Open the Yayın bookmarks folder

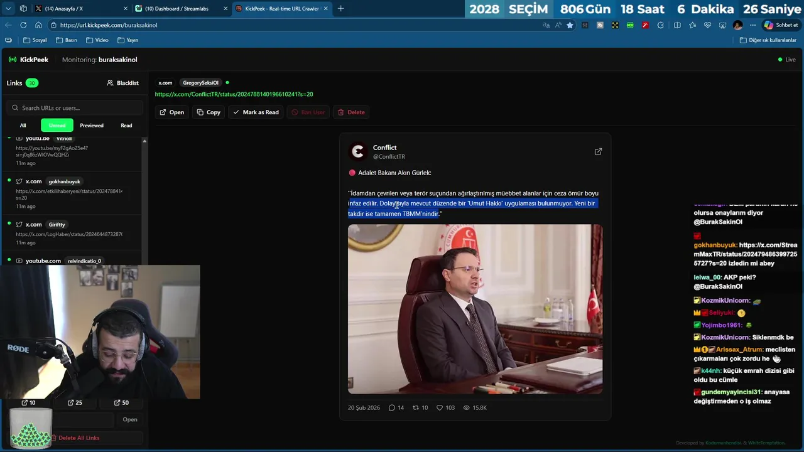point(128,40)
